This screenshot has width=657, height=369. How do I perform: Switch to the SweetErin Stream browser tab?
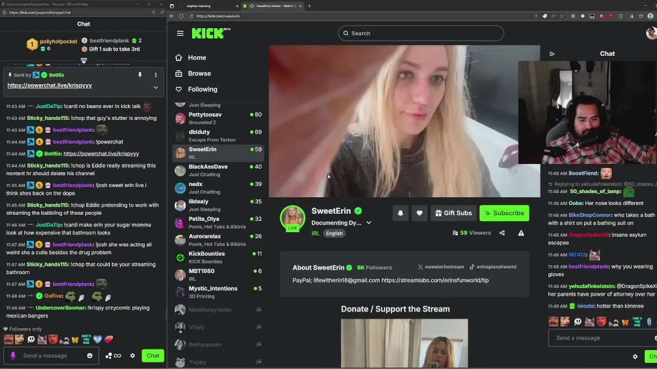point(272,6)
